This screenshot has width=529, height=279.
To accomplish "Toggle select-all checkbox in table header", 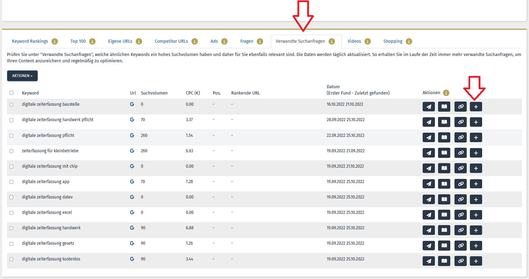I will (12, 93).
